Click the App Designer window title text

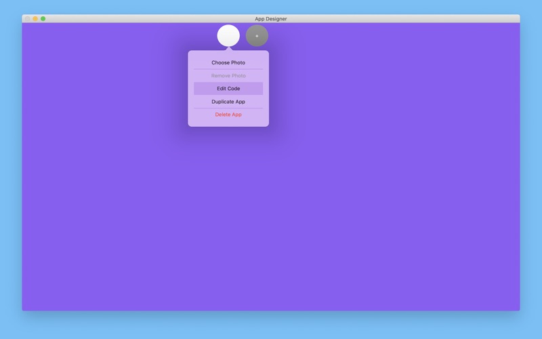coord(270,19)
